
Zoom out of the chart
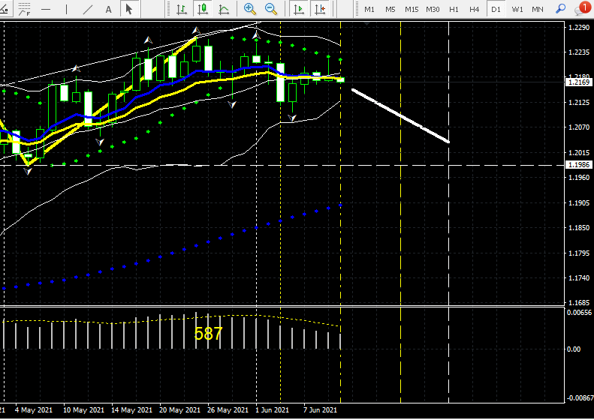(x=270, y=9)
